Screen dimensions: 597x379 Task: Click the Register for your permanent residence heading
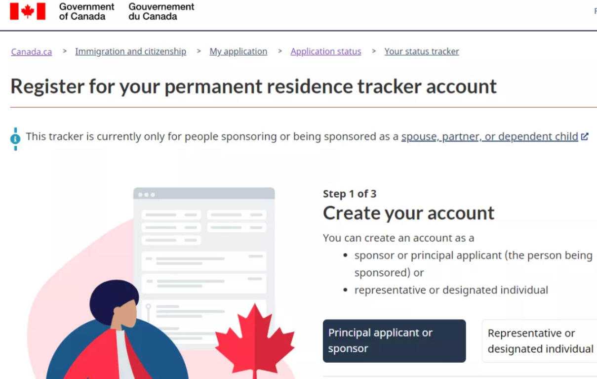253,86
